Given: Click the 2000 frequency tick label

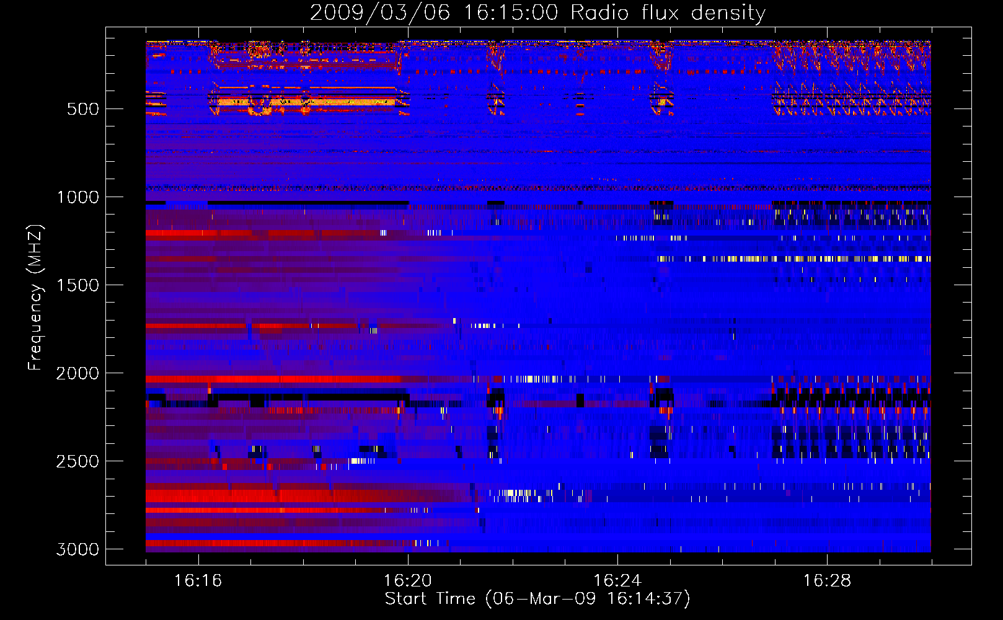Looking at the screenshot, I should click(x=77, y=373).
